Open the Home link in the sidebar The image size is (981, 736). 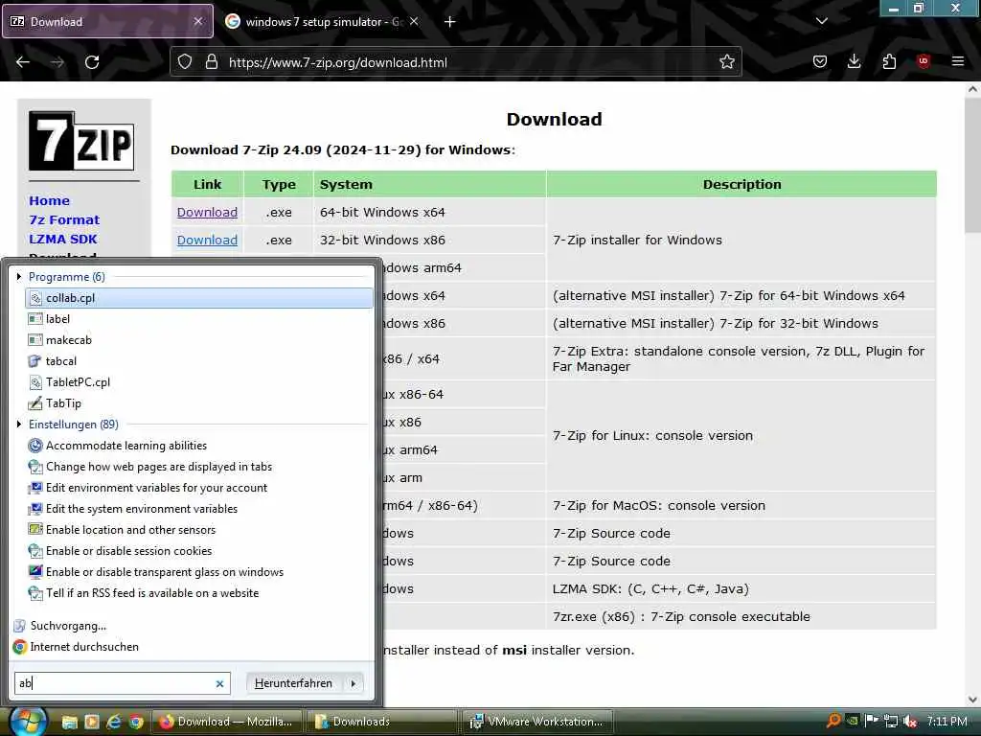pos(50,201)
